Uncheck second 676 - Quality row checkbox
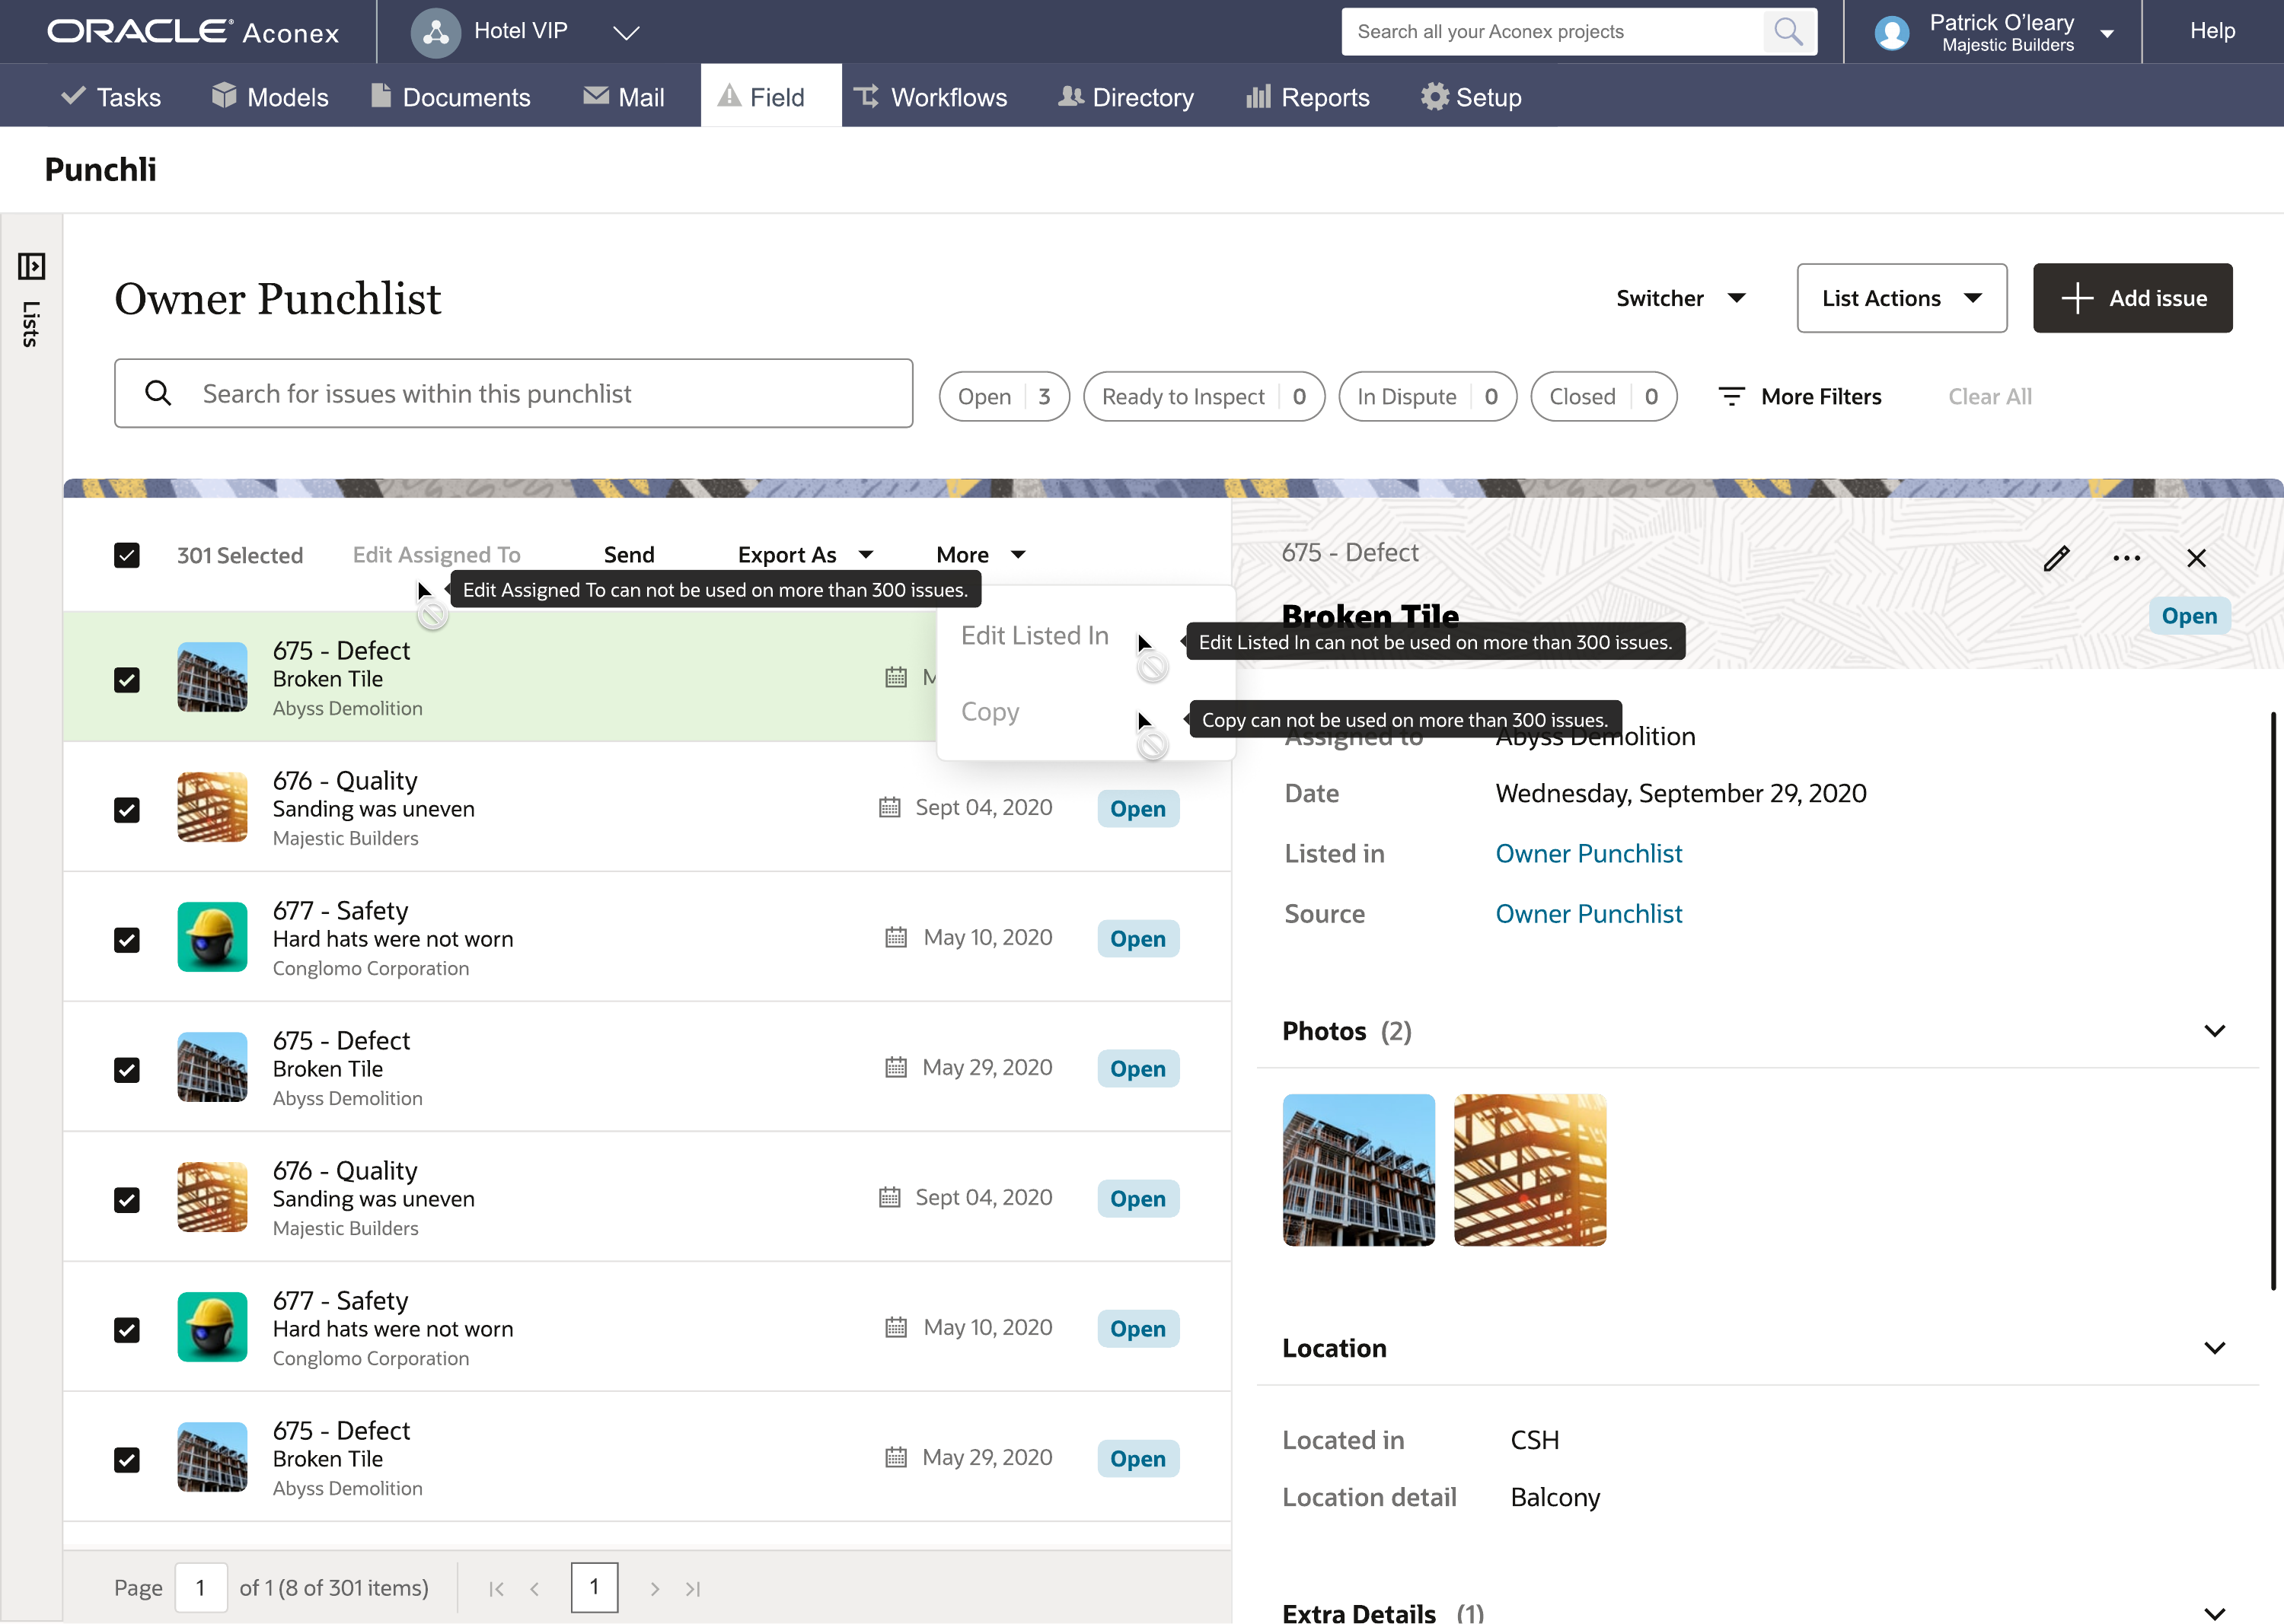2284x1624 pixels. click(x=127, y=1200)
